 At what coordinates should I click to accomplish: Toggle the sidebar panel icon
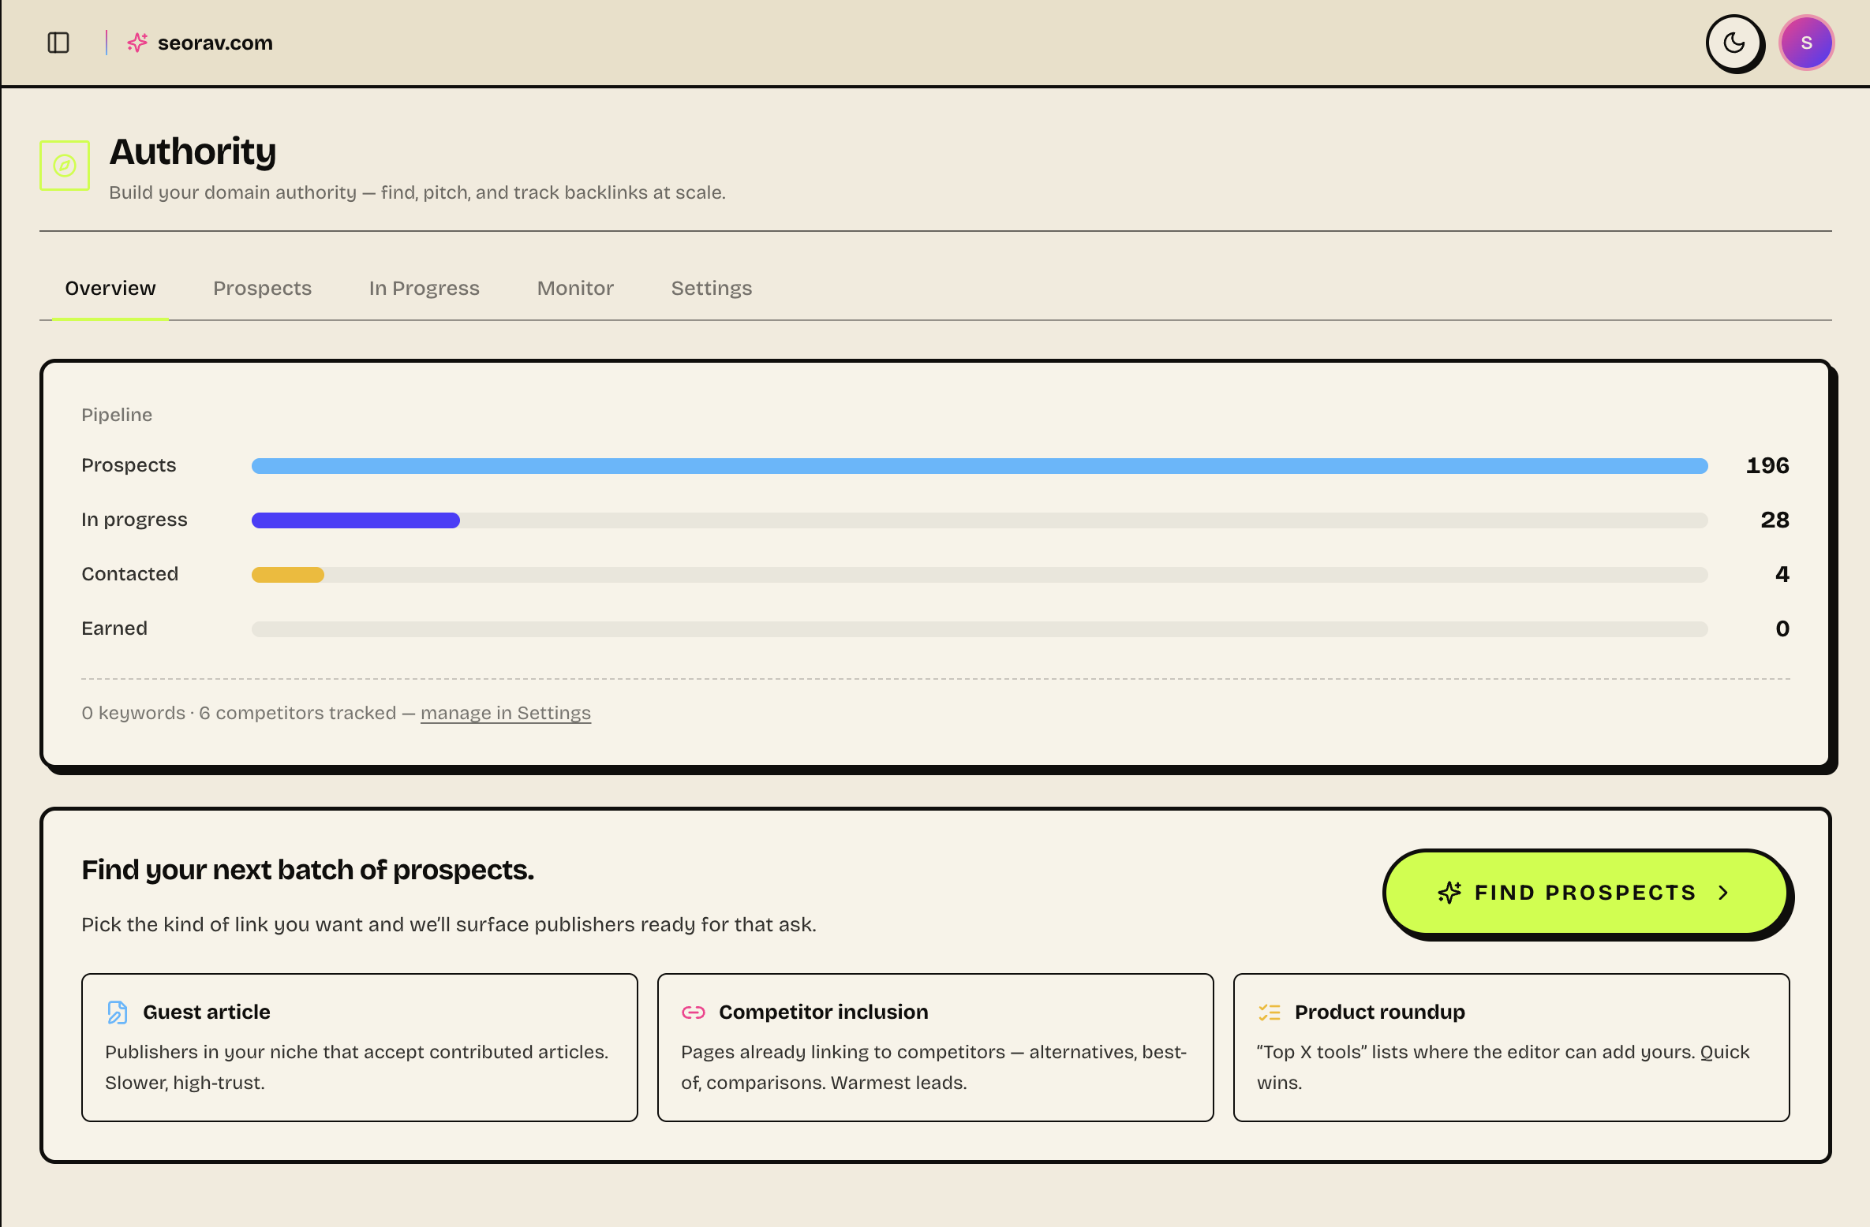58,43
